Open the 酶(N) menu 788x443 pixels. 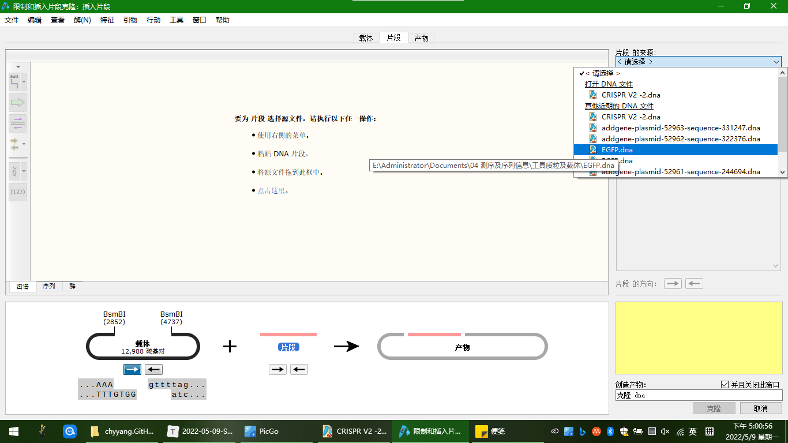pyautogui.click(x=82, y=20)
